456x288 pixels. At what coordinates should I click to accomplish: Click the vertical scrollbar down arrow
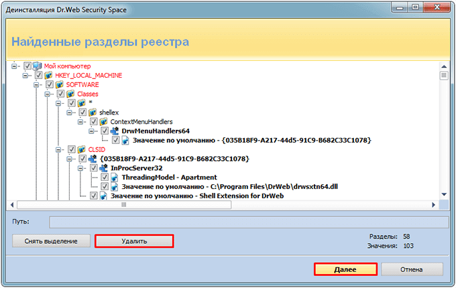pos(444,194)
